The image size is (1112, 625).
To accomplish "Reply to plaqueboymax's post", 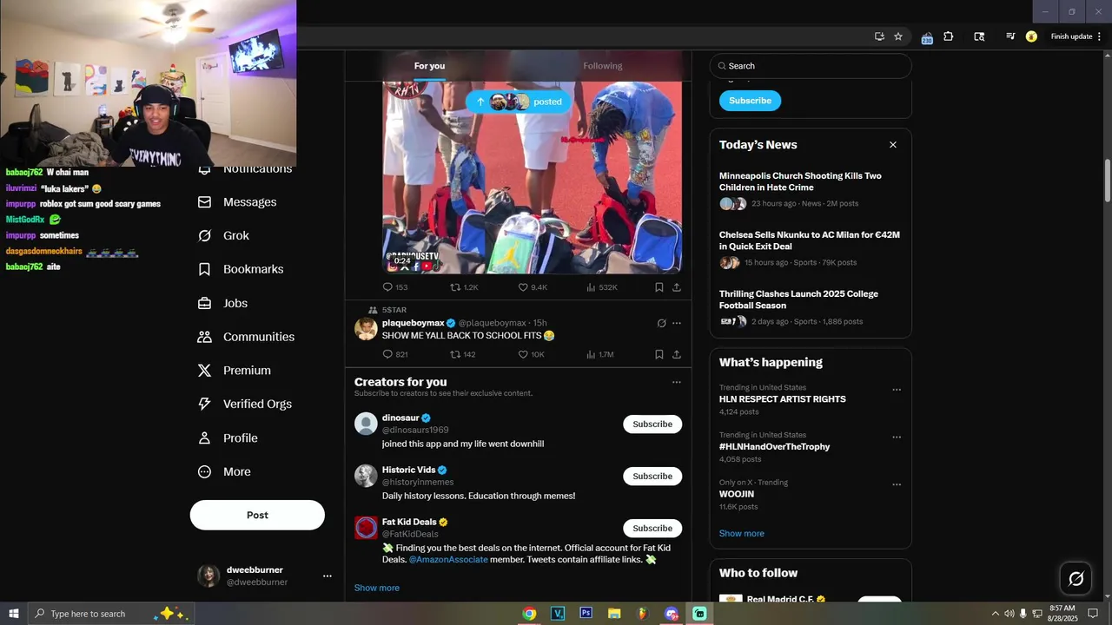I will point(394,354).
